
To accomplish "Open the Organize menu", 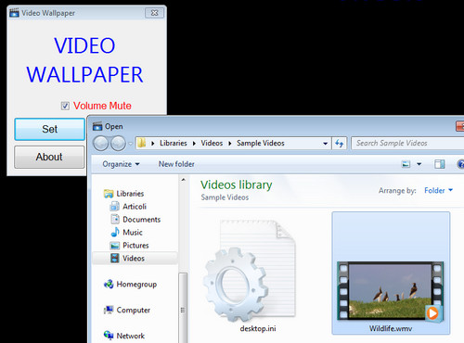I will tap(121, 164).
